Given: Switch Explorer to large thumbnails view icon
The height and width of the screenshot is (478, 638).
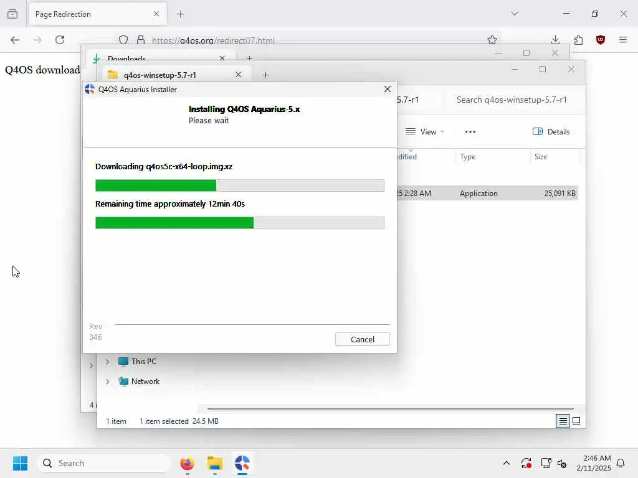Looking at the screenshot, I should [576, 421].
